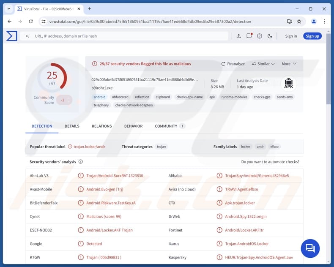This screenshot has height=267, width=334.
Task: Switch to the DETAILS tab
Action: pyautogui.click(x=72, y=126)
